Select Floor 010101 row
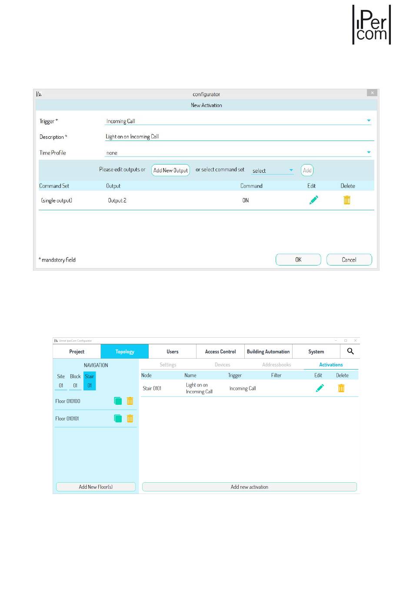This screenshot has width=413, height=608. [x=96, y=418]
